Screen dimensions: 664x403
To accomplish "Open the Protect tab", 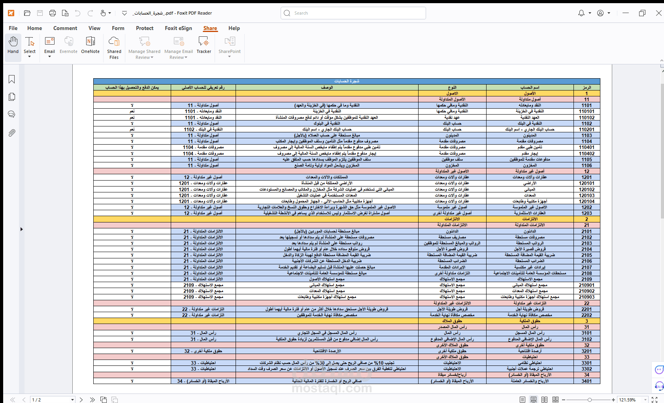I will 145,28.
